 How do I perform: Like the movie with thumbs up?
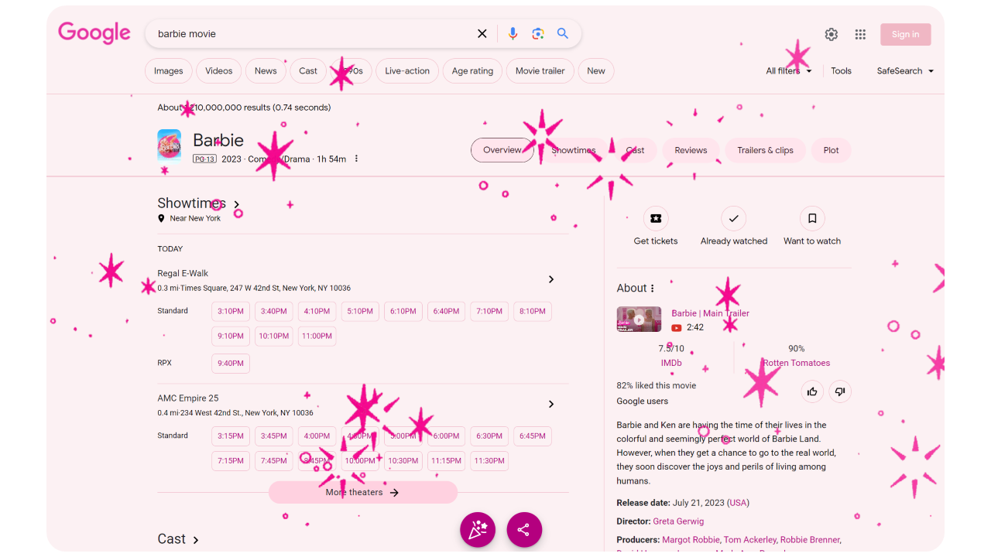pyautogui.click(x=812, y=391)
